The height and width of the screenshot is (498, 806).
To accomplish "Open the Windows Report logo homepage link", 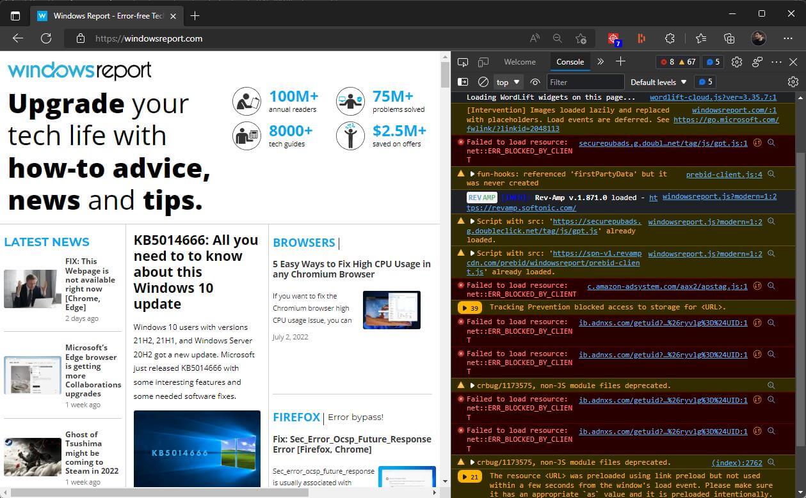I will pos(79,70).
